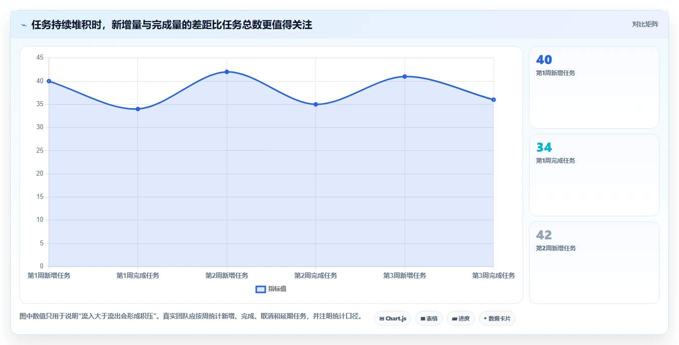Click the 42 value in third data card
This screenshot has height=345, width=679.
click(x=544, y=235)
